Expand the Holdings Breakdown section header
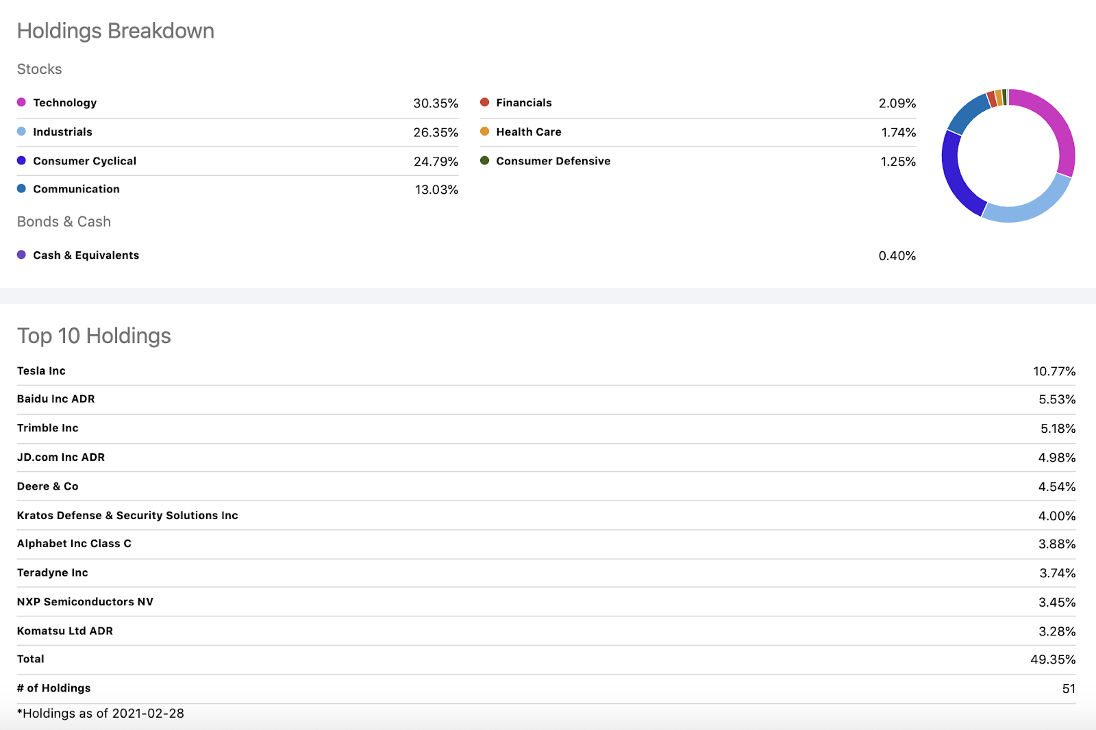This screenshot has width=1096, height=730. 115,30
